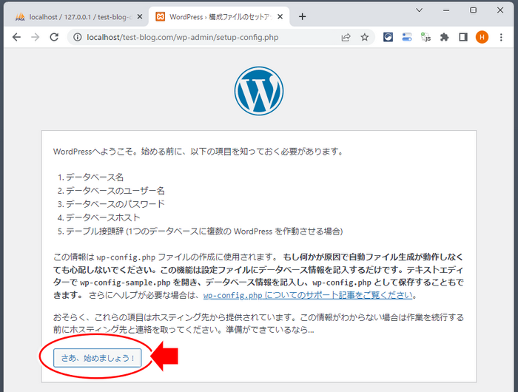Click the WordPressへようこそ welcome sentence
Image resolution: width=518 pixels, height=392 pixels.
pos(199,152)
